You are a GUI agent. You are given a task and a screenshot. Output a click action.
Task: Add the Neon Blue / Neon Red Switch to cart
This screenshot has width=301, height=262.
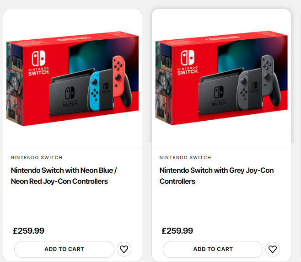pyautogui.click(x=64, y=249)
